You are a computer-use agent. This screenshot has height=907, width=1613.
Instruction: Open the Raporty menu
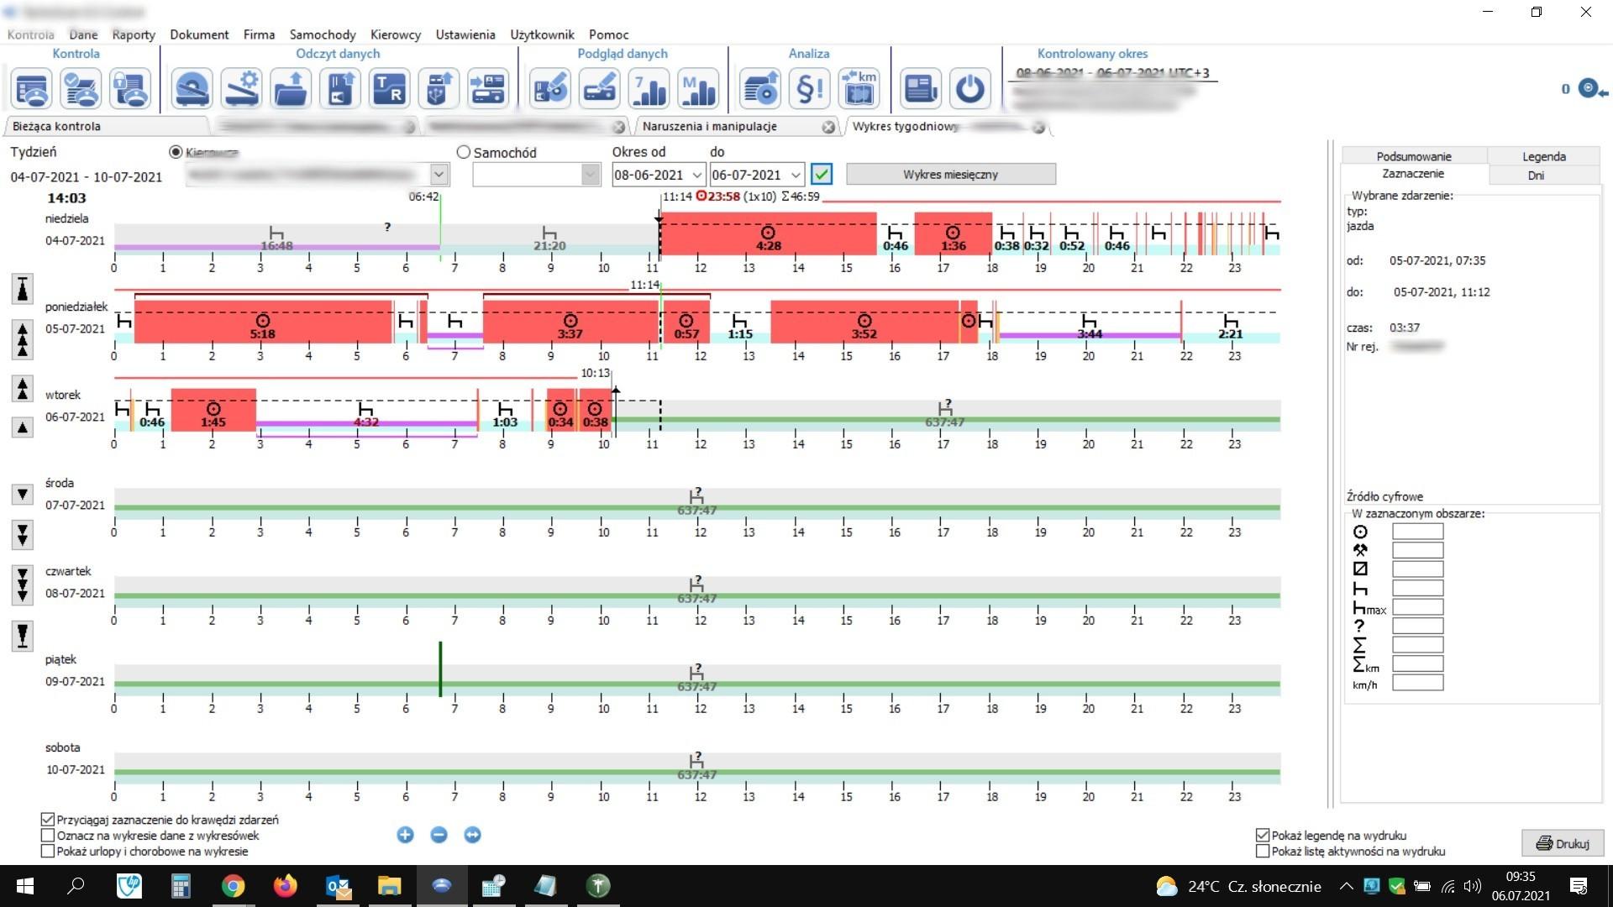134,34
